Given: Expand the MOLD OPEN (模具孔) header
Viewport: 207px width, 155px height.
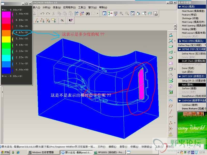Looking at the screenshot, I should [180, 41].
